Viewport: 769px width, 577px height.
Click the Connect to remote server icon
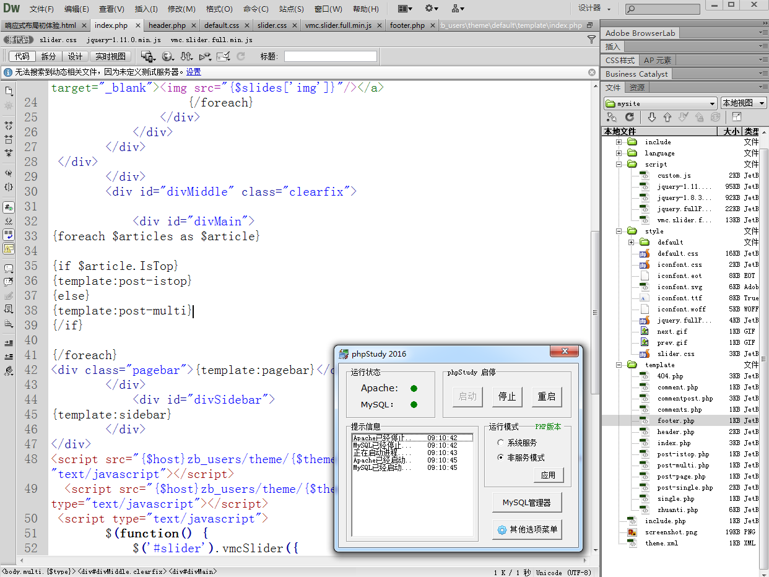click(612, 117)
